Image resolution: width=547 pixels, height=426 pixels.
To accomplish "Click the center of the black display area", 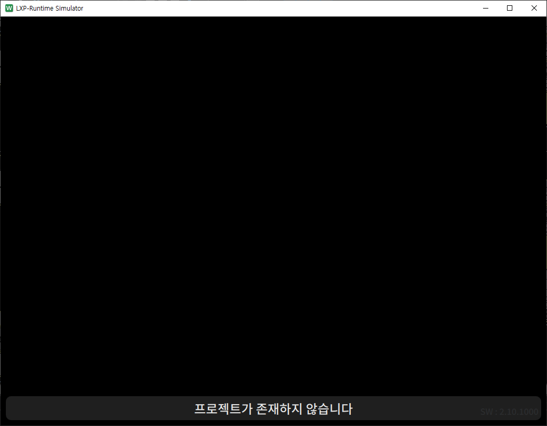I will tap(273, 208).
